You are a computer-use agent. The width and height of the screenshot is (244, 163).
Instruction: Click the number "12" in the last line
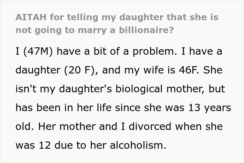point(48,145)
